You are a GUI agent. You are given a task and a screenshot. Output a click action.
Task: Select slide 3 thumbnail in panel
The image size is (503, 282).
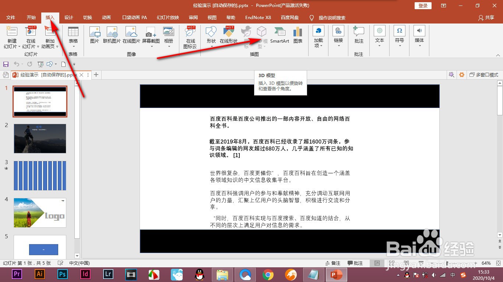coord(40,176)
